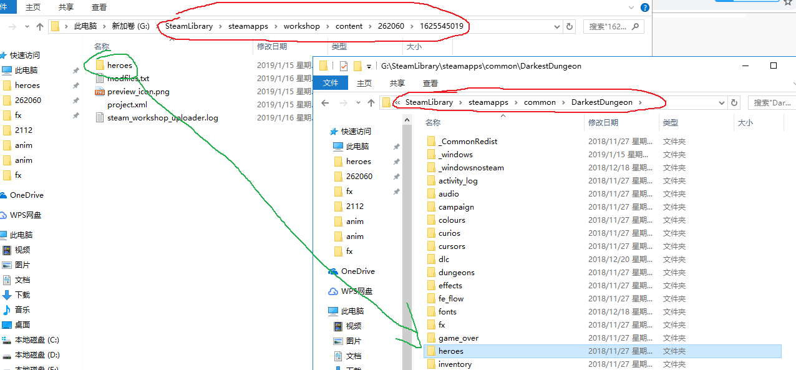
Task: Open 本地磁盘 (C:) in back window sidebar
Action: coord(37,340)
